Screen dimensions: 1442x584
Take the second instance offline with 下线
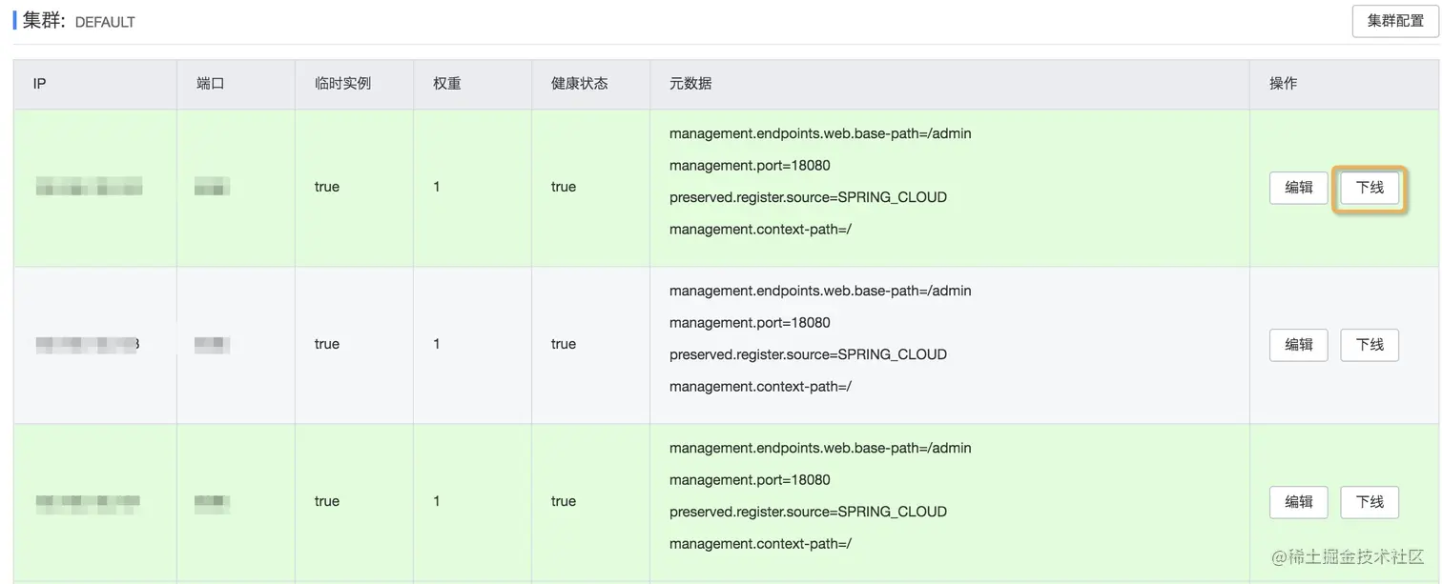[x=1370, y=345]
